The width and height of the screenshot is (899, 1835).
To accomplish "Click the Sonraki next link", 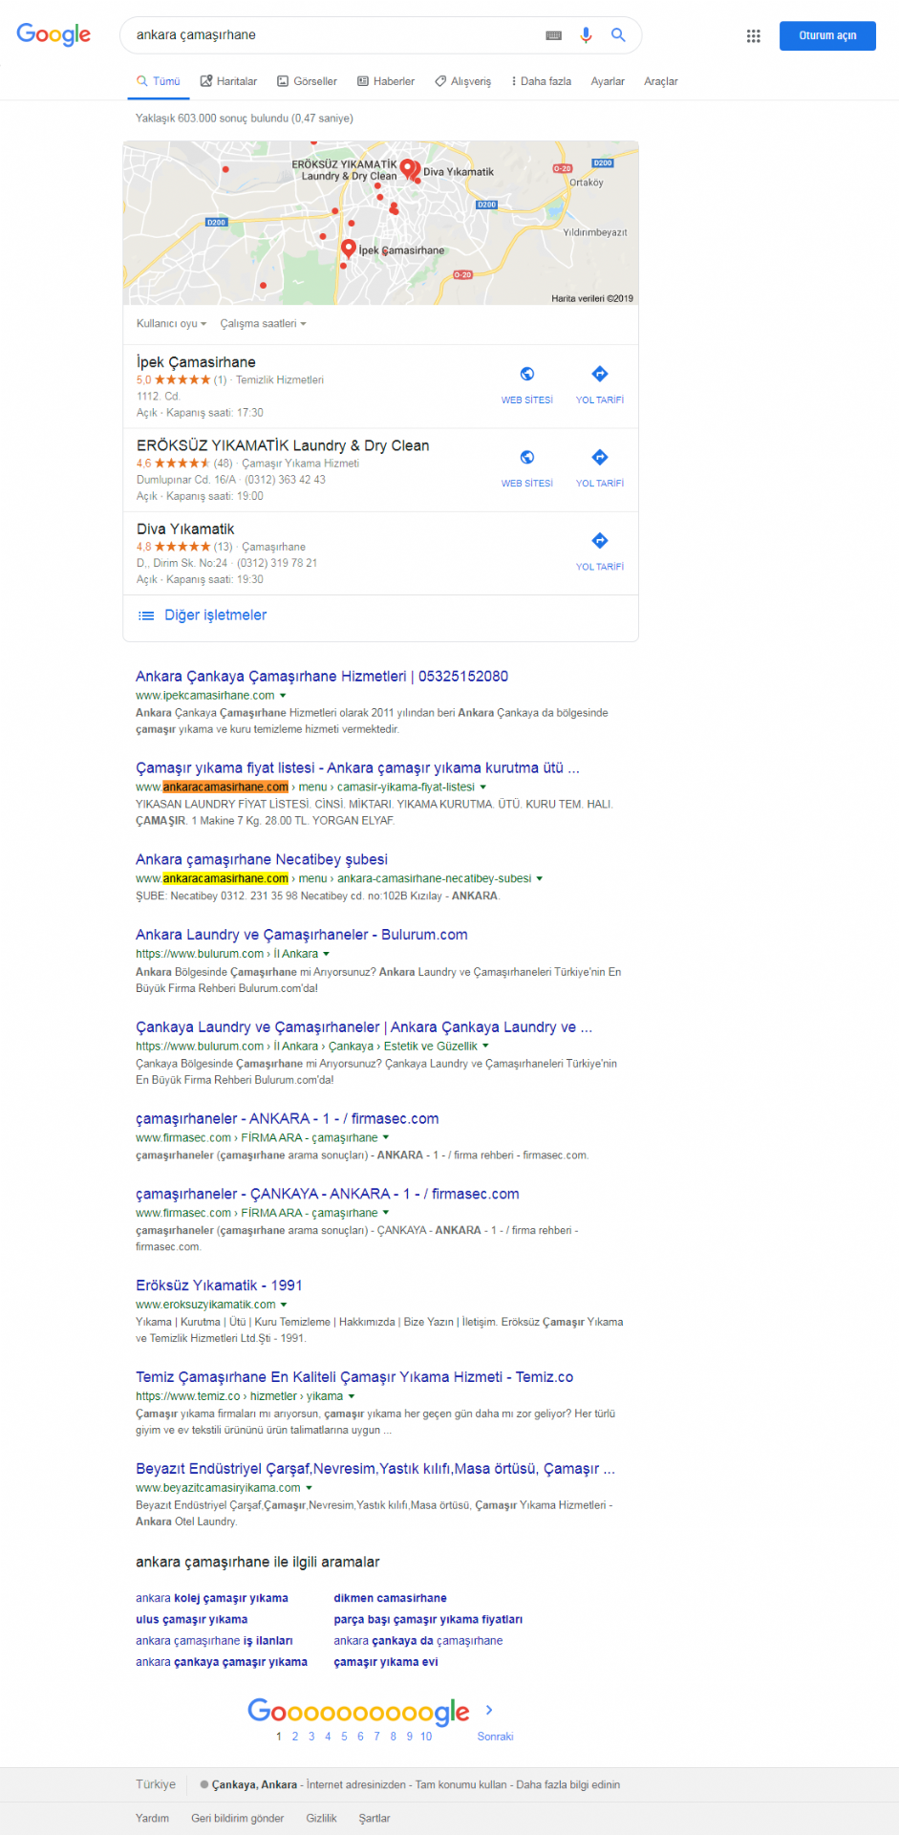I will [x=495, y=1737].
